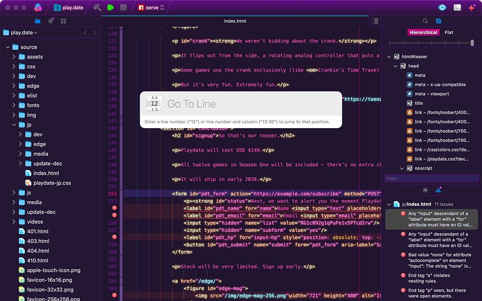Expand the assets folder

(x=14, y=57)
